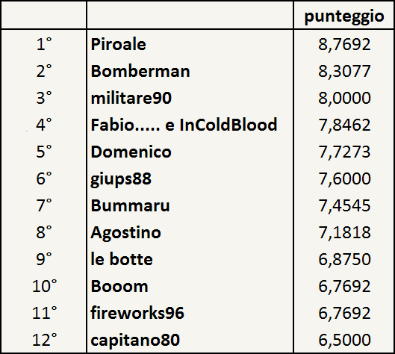Click the Bummaru name cell

pyautogui.click(x=130, y=205)
